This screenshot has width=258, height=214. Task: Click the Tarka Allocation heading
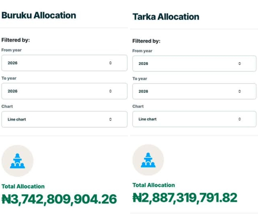click(166, 17)
